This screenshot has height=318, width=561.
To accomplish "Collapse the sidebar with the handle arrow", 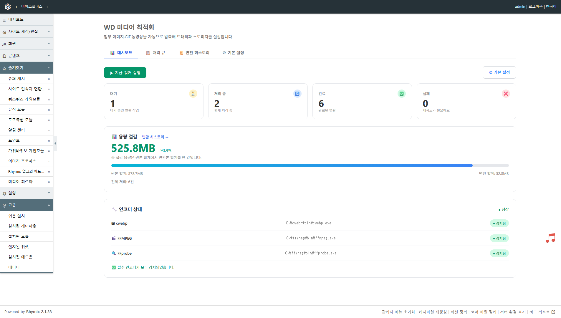I will pos(55,143).
